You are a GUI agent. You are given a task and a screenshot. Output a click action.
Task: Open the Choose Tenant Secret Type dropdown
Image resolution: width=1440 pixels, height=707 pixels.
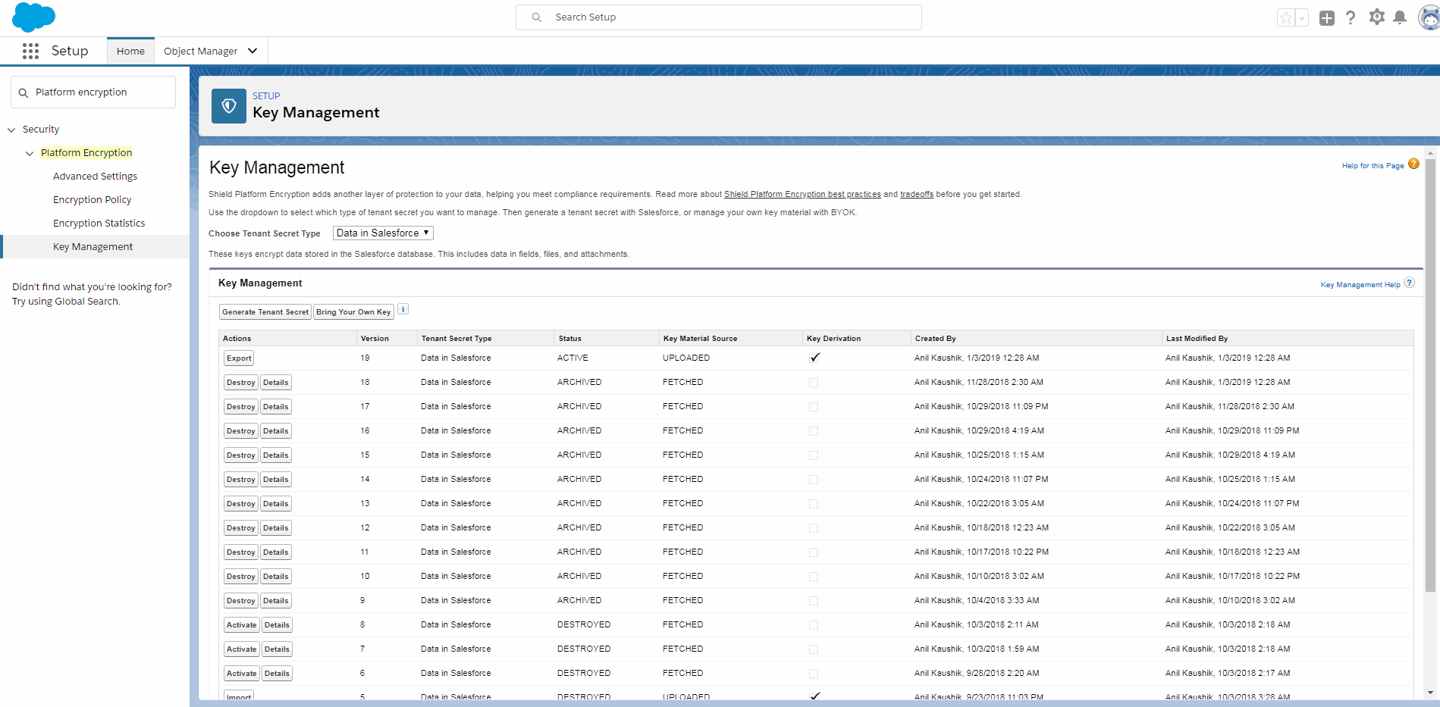coord(383,233)
